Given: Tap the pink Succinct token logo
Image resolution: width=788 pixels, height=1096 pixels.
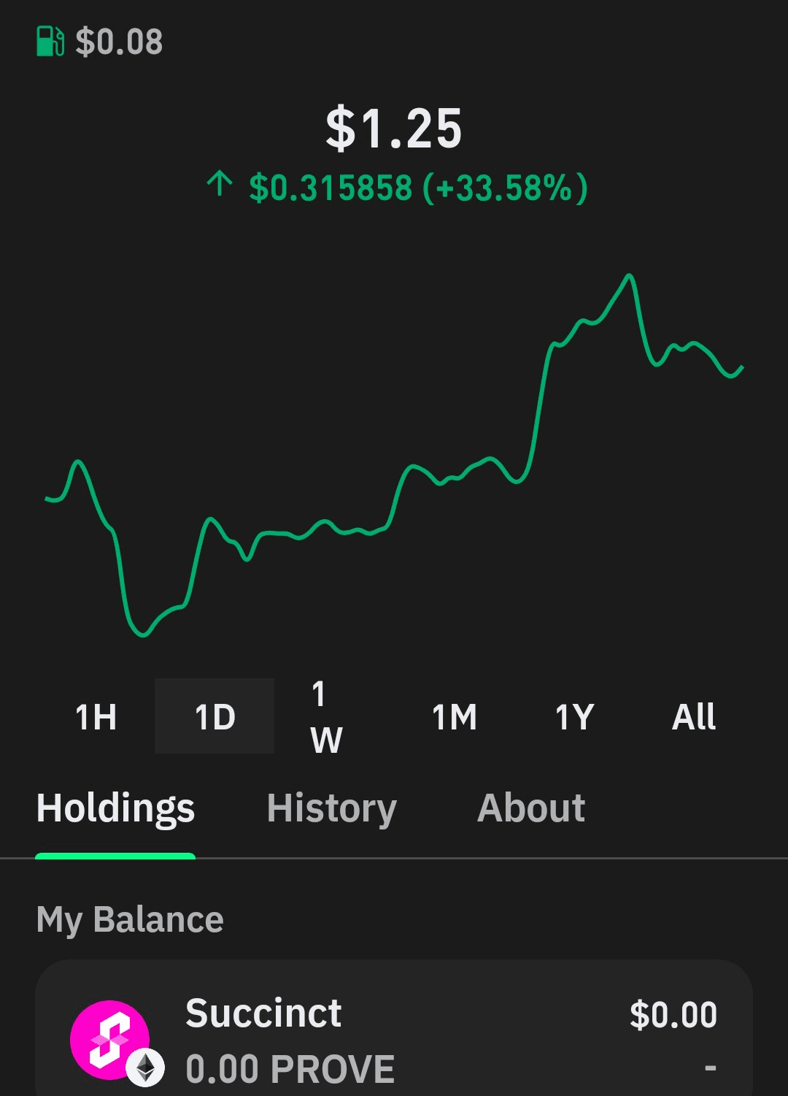Looking at the screenshot, I should 110,1040.
